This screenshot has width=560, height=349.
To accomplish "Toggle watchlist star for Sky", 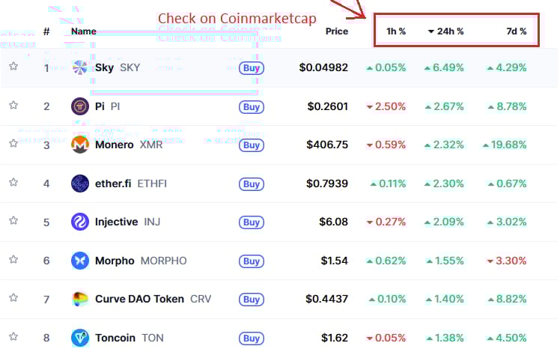I will [13, 66].
